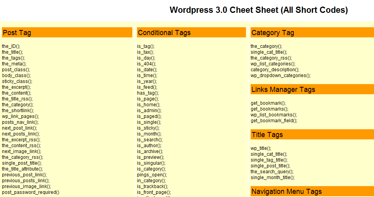
Task: Select the Navigation Menu Tags header
Action: point(312,191)
